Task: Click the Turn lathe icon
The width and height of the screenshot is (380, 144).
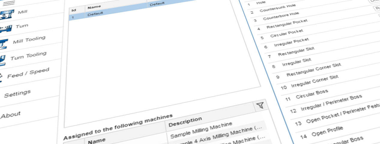Action: (5, 28)
